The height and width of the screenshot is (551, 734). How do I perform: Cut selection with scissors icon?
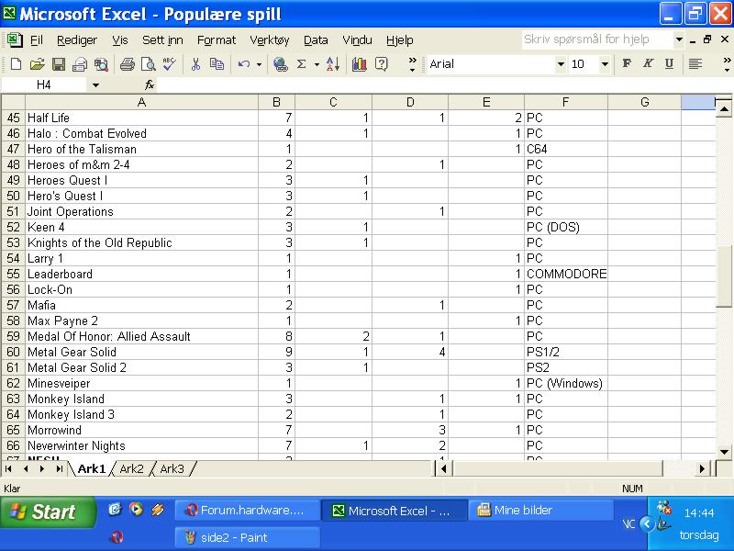pyautogui.click(x=195, y=64)
